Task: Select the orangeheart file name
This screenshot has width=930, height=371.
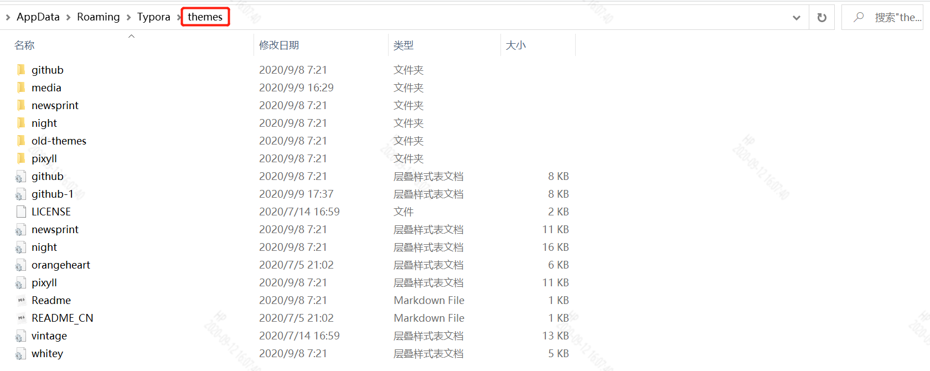Action: (x=61, y=265)
